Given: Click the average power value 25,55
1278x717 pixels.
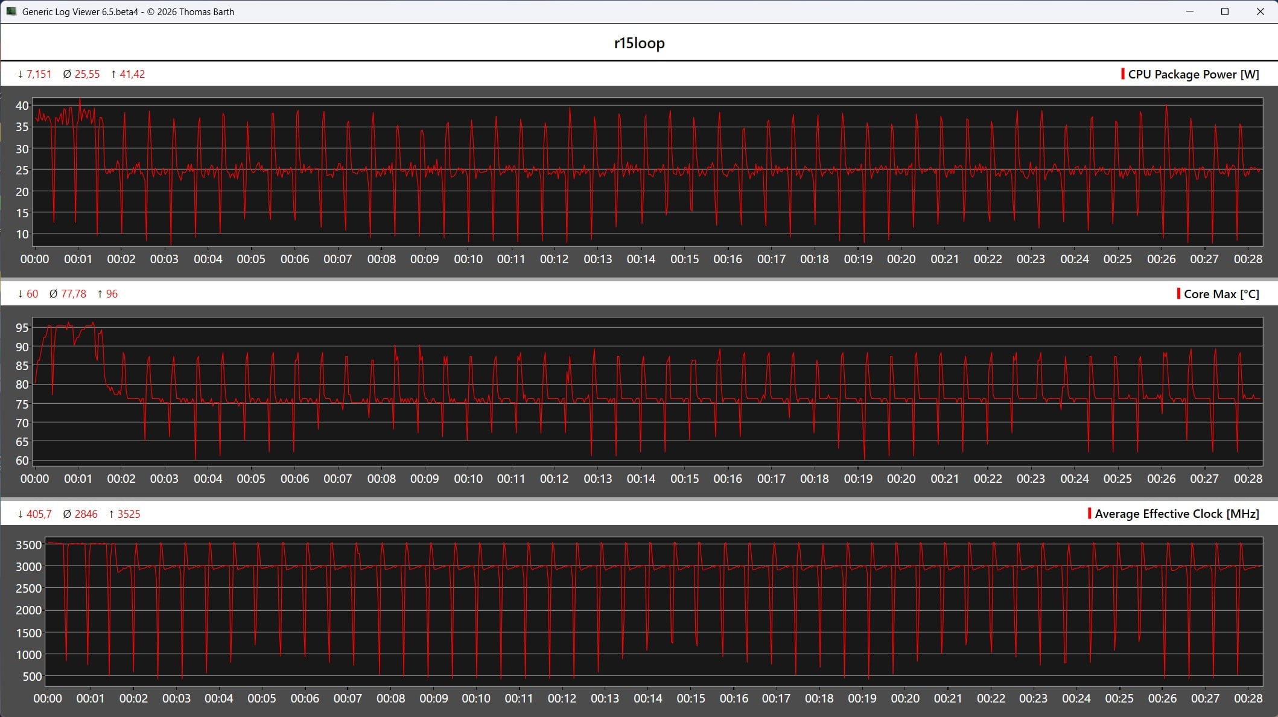Looking at the screenshot, I should click(x=87, y=74).
